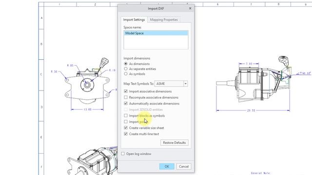312x175 pixels.
Task: Toggle Create multi-line text checkbox
Action: [x=126, y=134]
